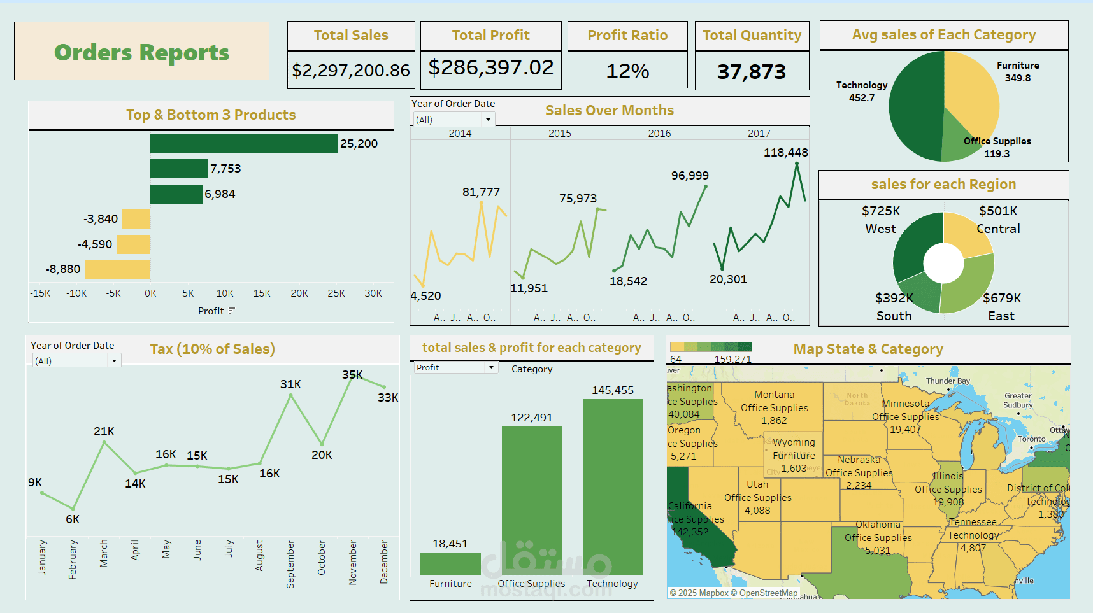Open the Year of Order Date filter above Sales Over Months
The height and width of the screenshot is (613, 1093).
point(454,119)
